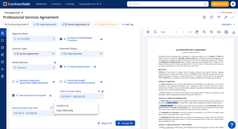Image resolution: width=238 pixels, height=129 pixels.
Task: Go to next page in viewer
Action: point(183,32)
